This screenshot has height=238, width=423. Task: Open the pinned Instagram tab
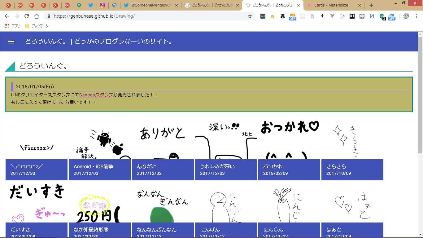point(102,5)
